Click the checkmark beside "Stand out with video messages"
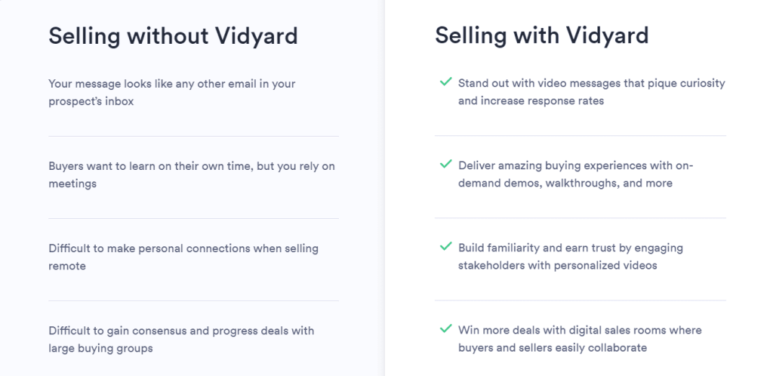 (445, 82)
